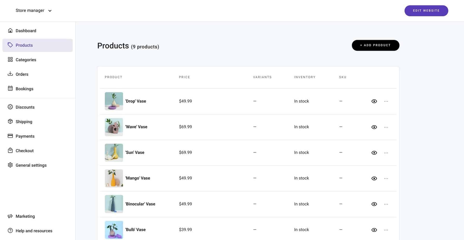The height and width of the screenshot is (240, 464).
Task: Open Checkout settings
Action: (38, 151)
